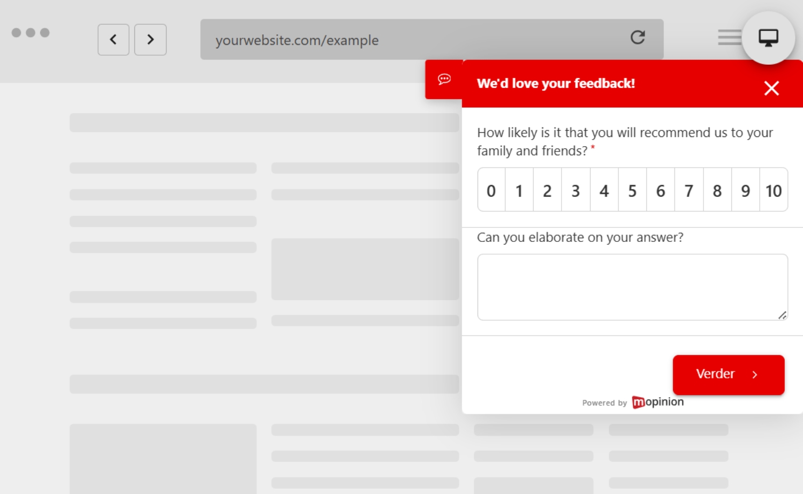Pick rating 5 on the recommendation scale
803x494 pixels.
click(x=632, y=191)
